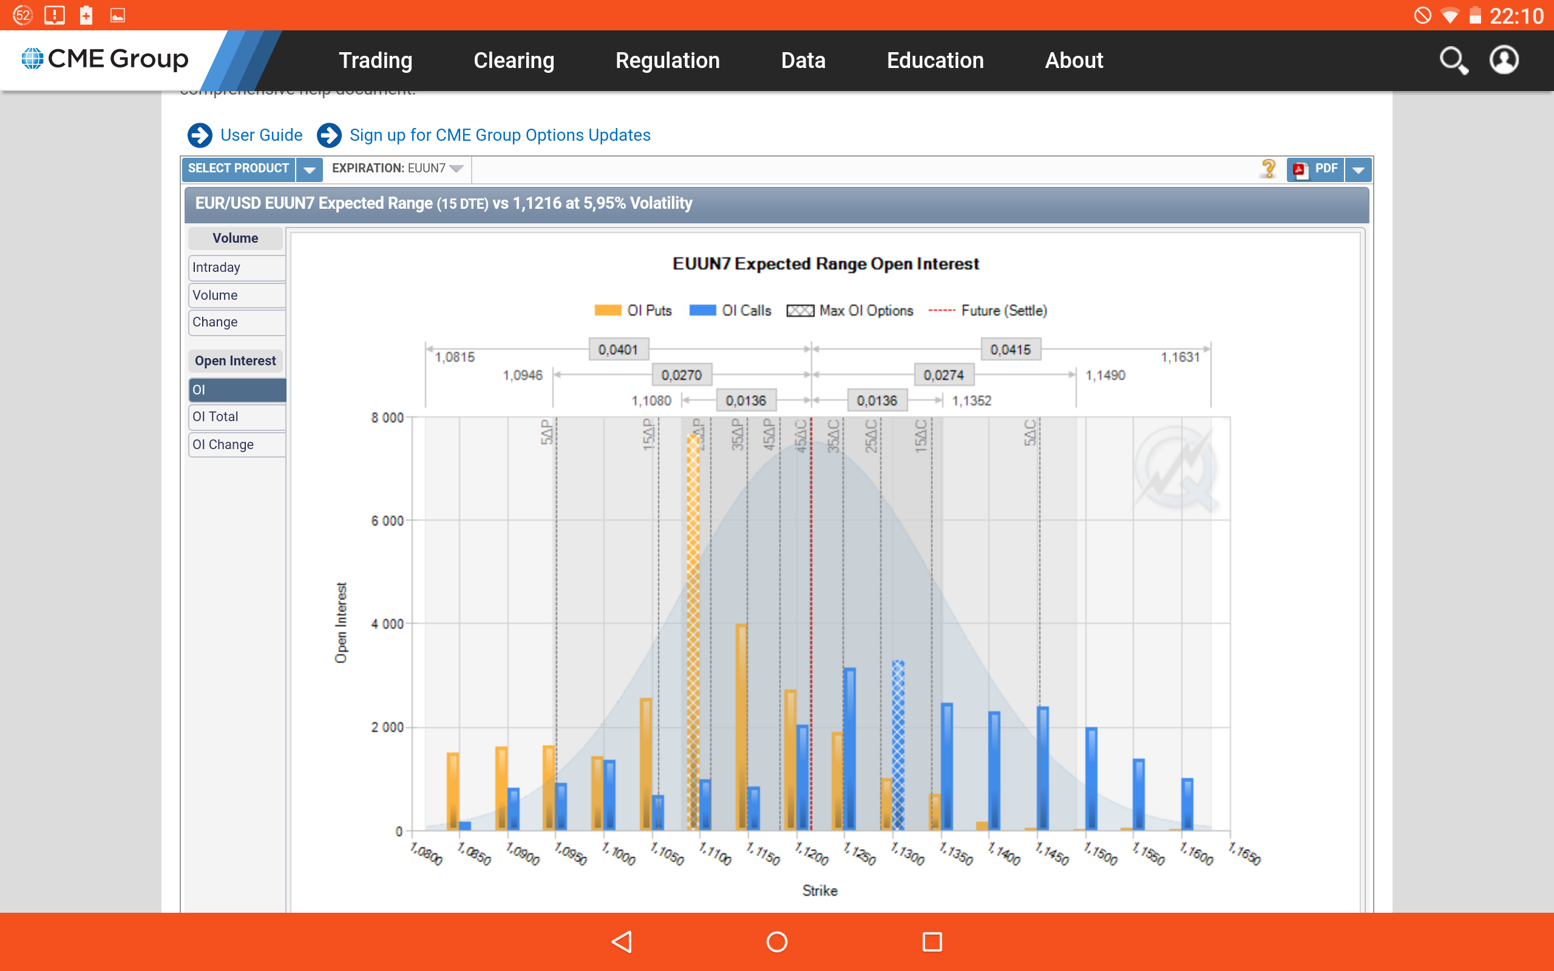Tap the battery alert status icon
Viewport: 1554px width, 971px height.
pyautogui.click(x=86, y=15)
